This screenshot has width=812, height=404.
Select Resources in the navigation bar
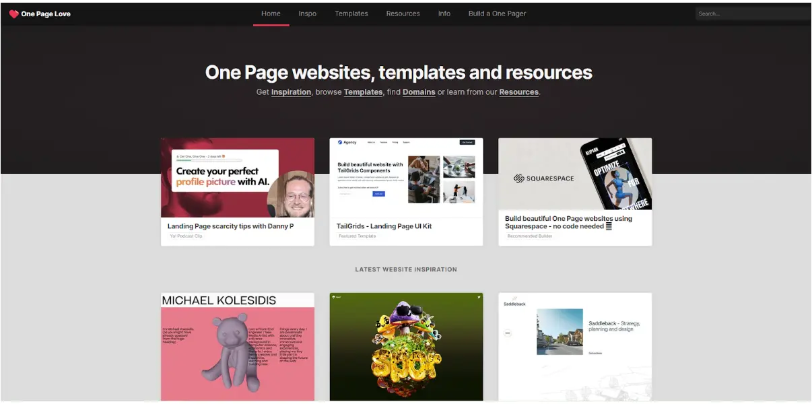(x=403, y=13)
